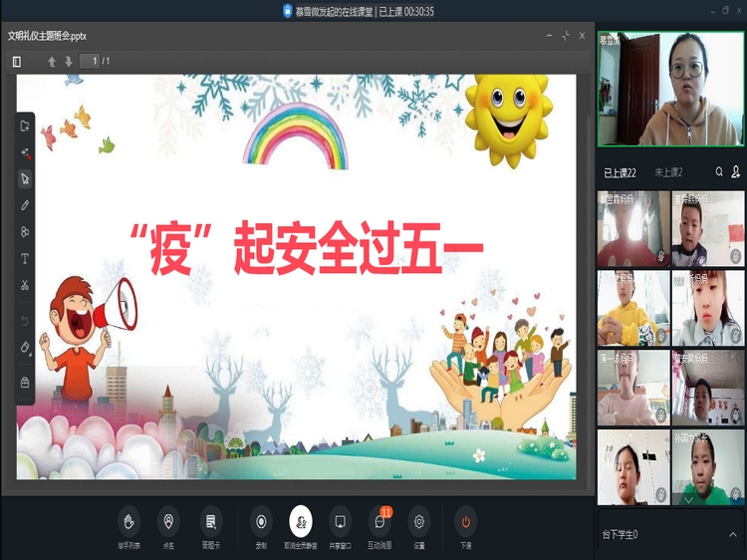Go to previous slide with up arrow
The image size is (747, 560).
52,62
